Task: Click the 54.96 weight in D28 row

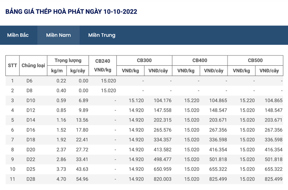Action: tap(82, 179)
